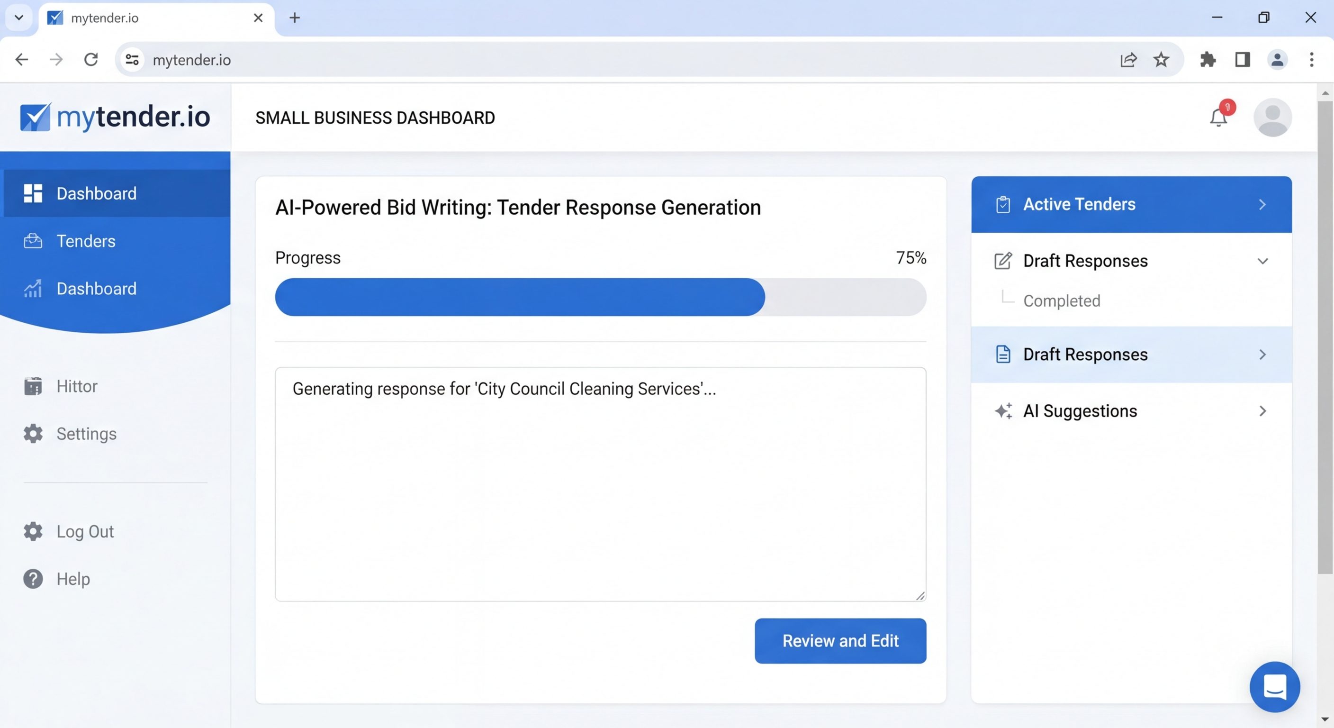The width and height of the screenshot is (1334, 728).
Task: Click the Hittor calendar icon
Action: [x=33, y=386]
